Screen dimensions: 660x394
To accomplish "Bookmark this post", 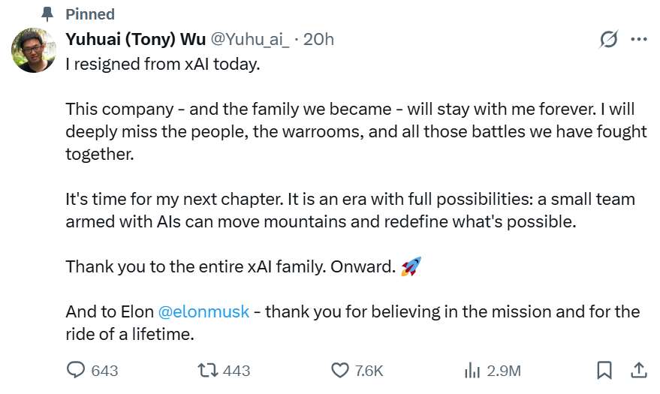I will point(604,371).
